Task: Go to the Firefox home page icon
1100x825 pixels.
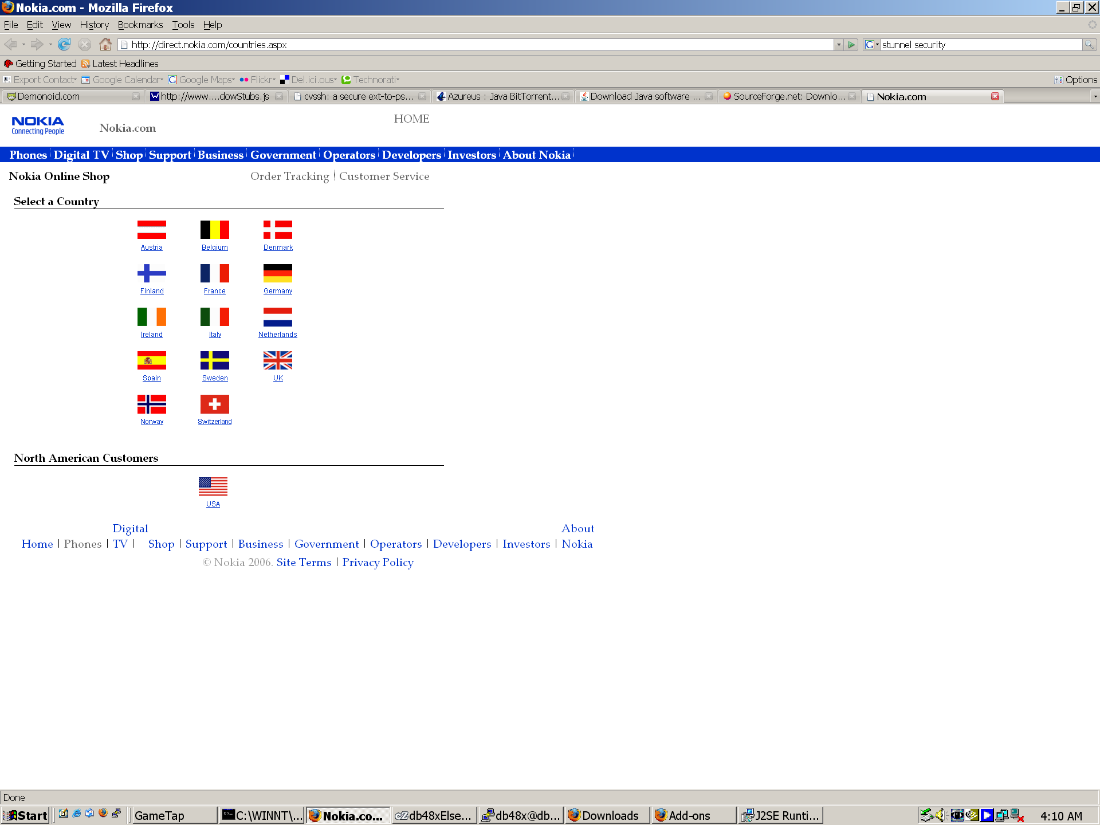Action: pos(105,44)
